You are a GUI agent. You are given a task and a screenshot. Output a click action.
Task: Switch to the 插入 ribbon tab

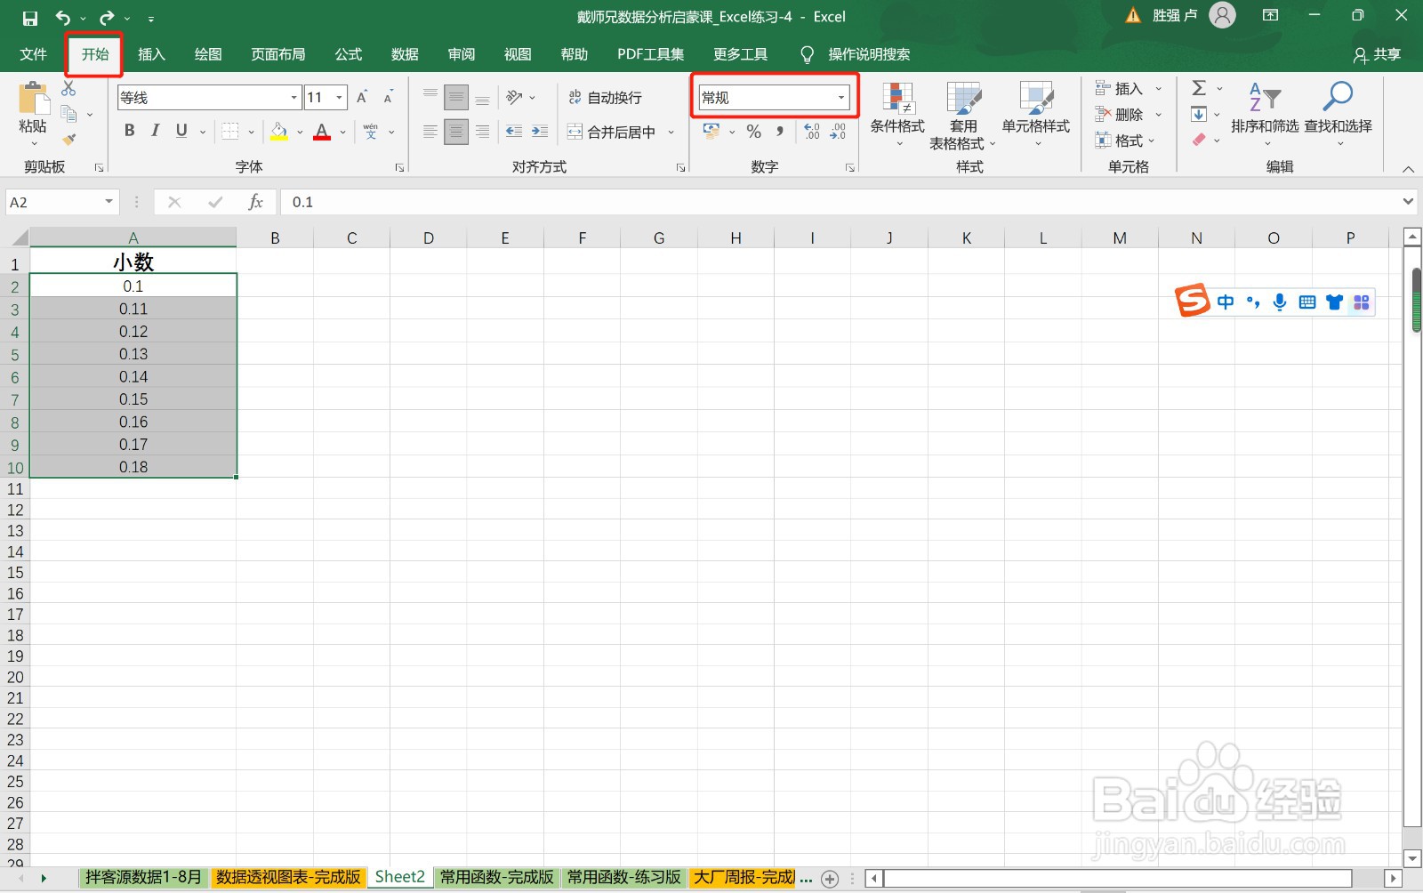[151, 54]
